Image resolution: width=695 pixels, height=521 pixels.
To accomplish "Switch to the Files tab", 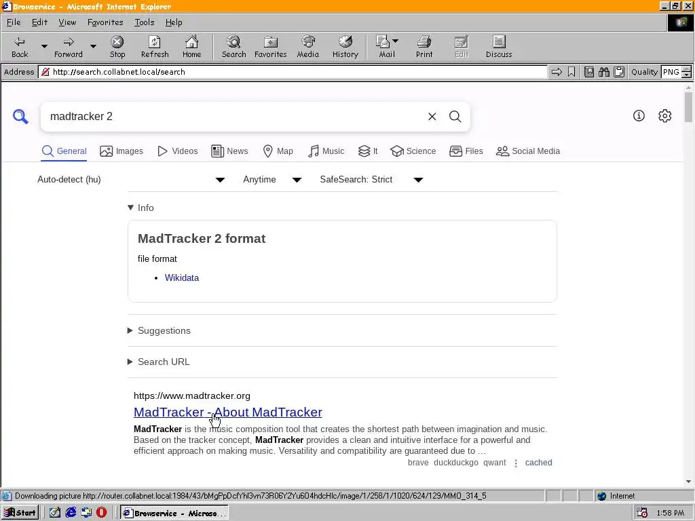I will (466, 151).
